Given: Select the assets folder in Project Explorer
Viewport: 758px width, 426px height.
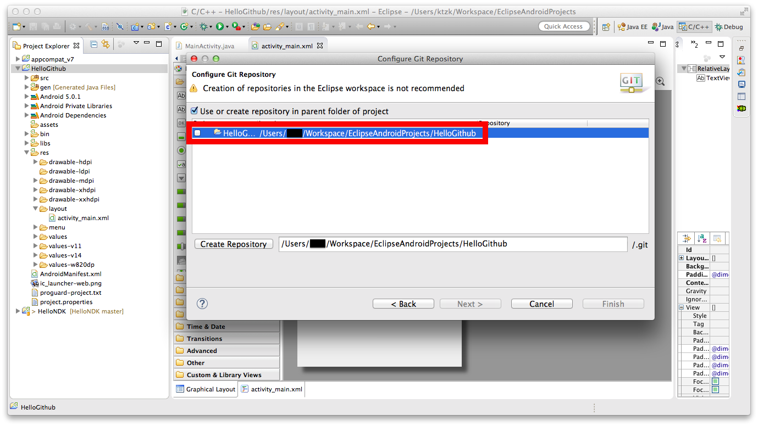Looking at the screenshot, I should [x=45, y=125].
